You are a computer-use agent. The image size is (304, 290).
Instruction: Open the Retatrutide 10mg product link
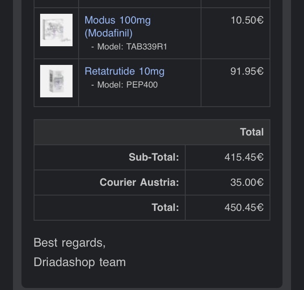pyautogui.click(x=124, y=71)
